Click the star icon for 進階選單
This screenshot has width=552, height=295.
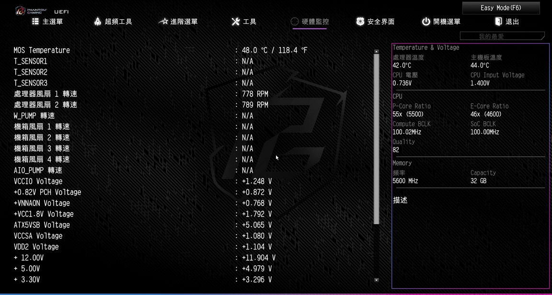163,22
